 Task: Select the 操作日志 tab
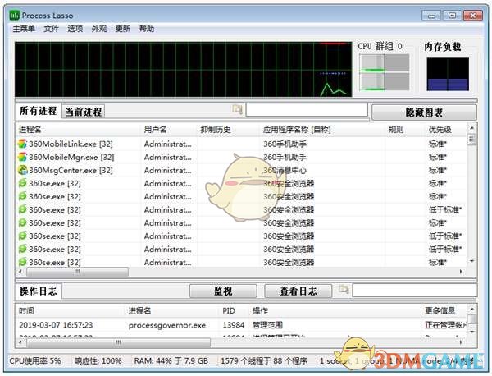coord(39,291)
